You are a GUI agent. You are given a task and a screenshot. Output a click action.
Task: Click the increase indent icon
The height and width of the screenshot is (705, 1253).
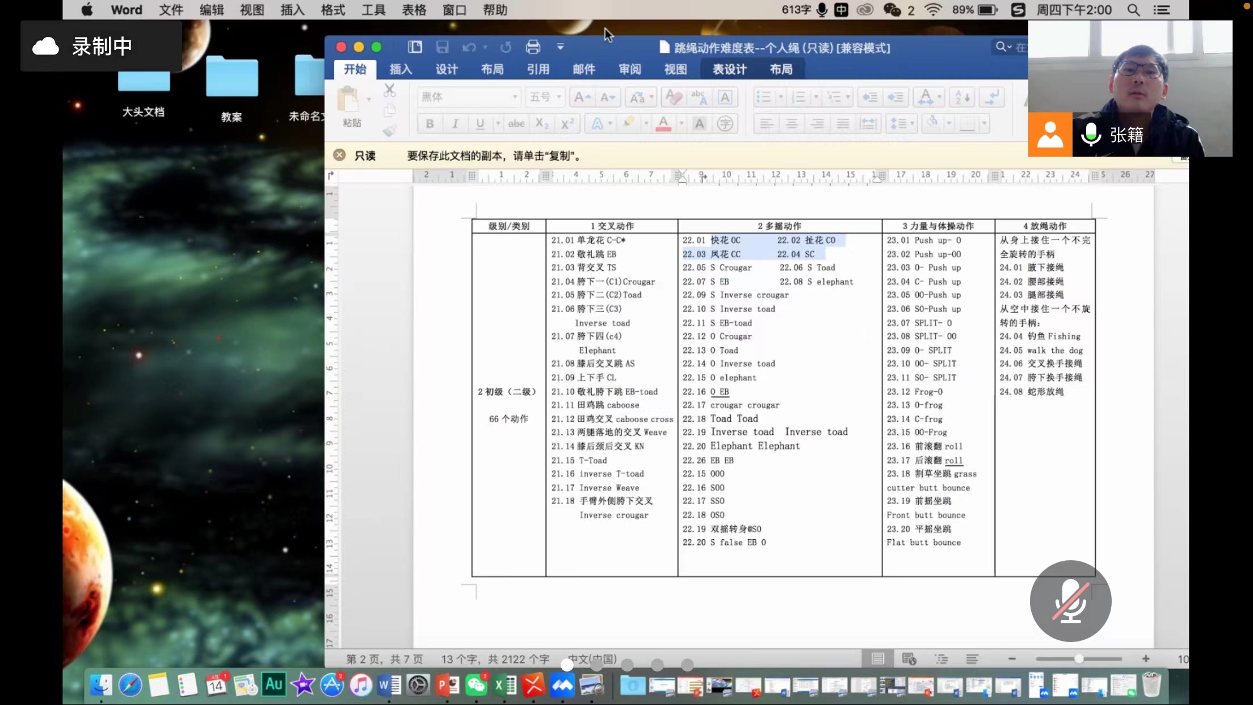pos(895,98)
